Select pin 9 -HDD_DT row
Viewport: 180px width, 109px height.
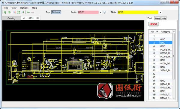pyautogui.click(x=160, y=63)
